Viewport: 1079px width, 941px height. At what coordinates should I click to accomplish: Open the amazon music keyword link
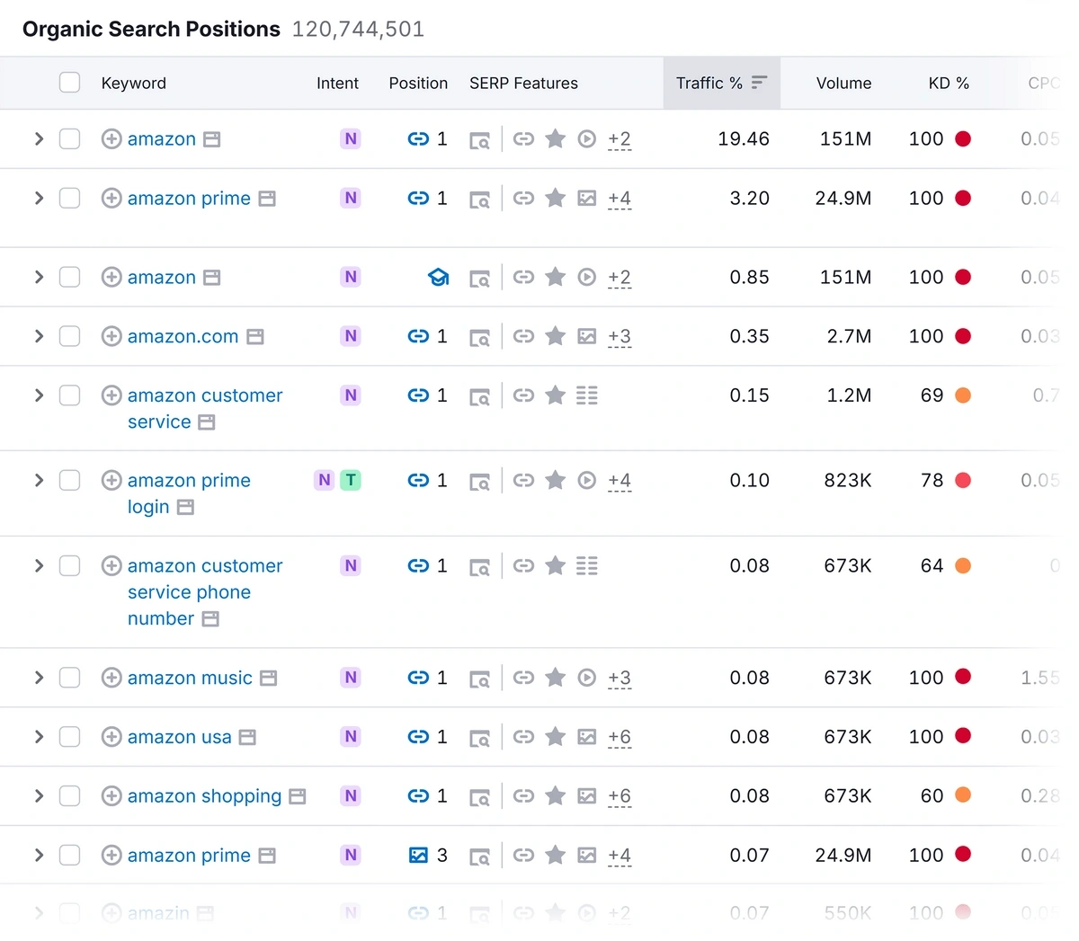coord(190,678)
